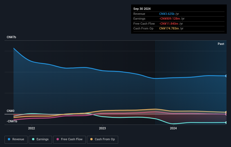Click the Free Cash Flow label in tooltip

click(x=144, y=24)
